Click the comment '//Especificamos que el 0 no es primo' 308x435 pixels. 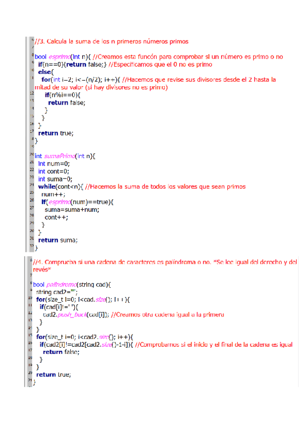click(x=160, y=65)
